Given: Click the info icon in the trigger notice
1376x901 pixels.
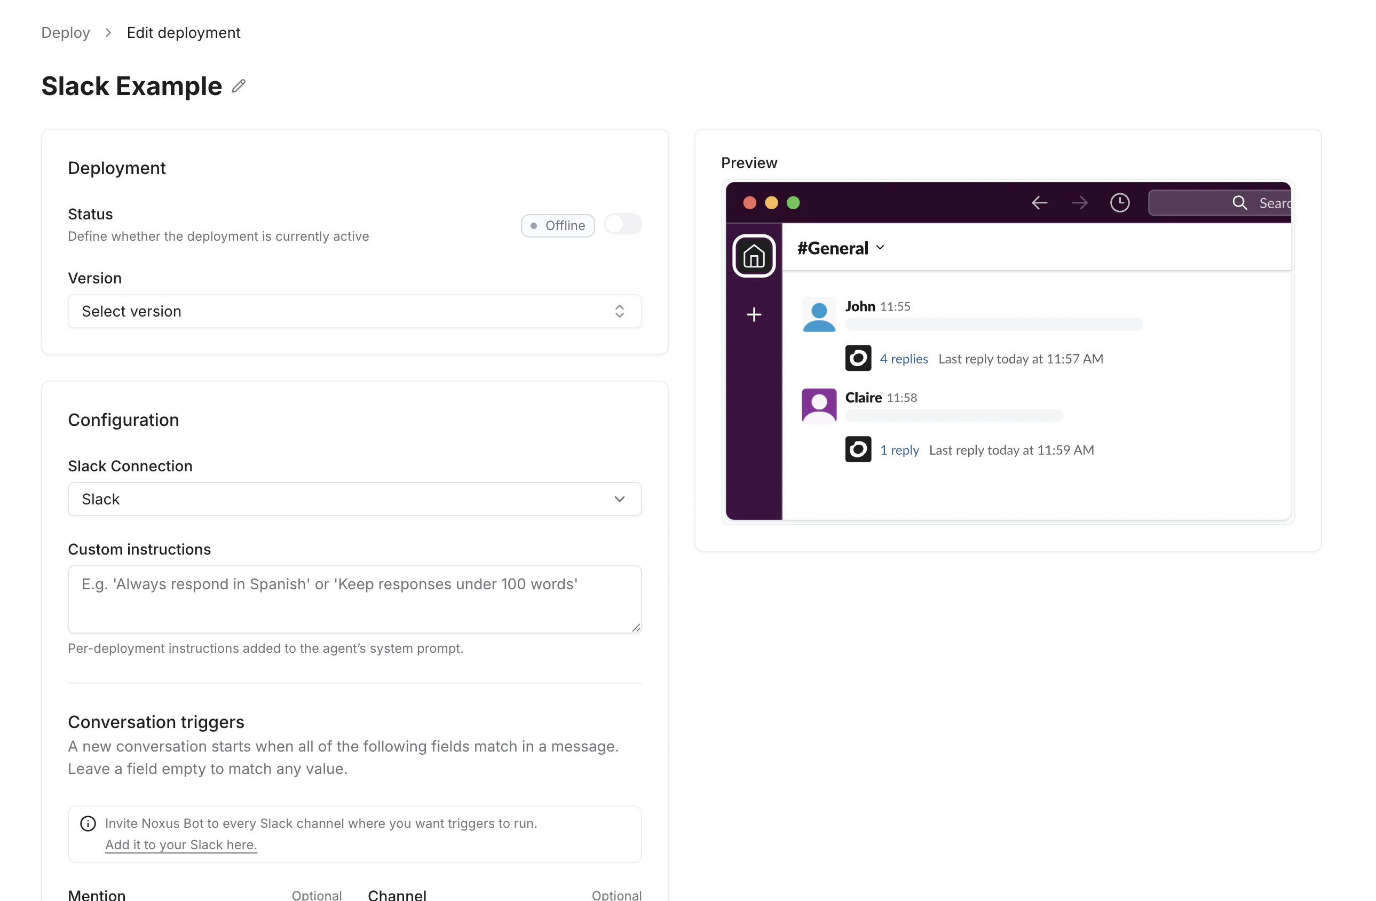Looking at the screenshot, I should (x=88, y=824).
